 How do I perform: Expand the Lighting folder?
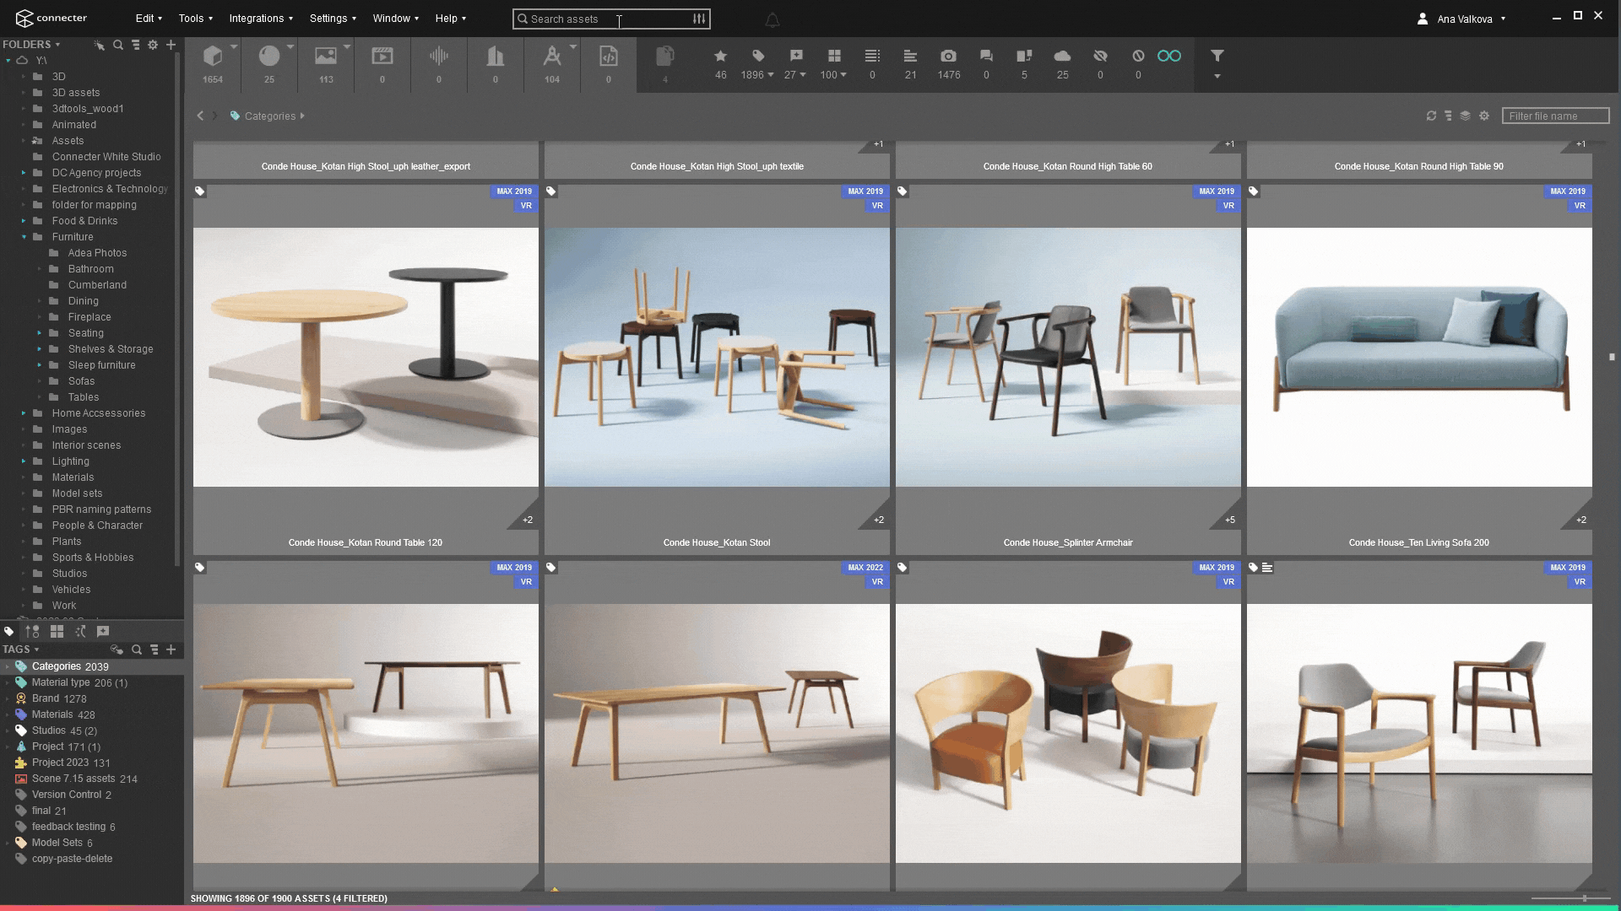[24, 461]
